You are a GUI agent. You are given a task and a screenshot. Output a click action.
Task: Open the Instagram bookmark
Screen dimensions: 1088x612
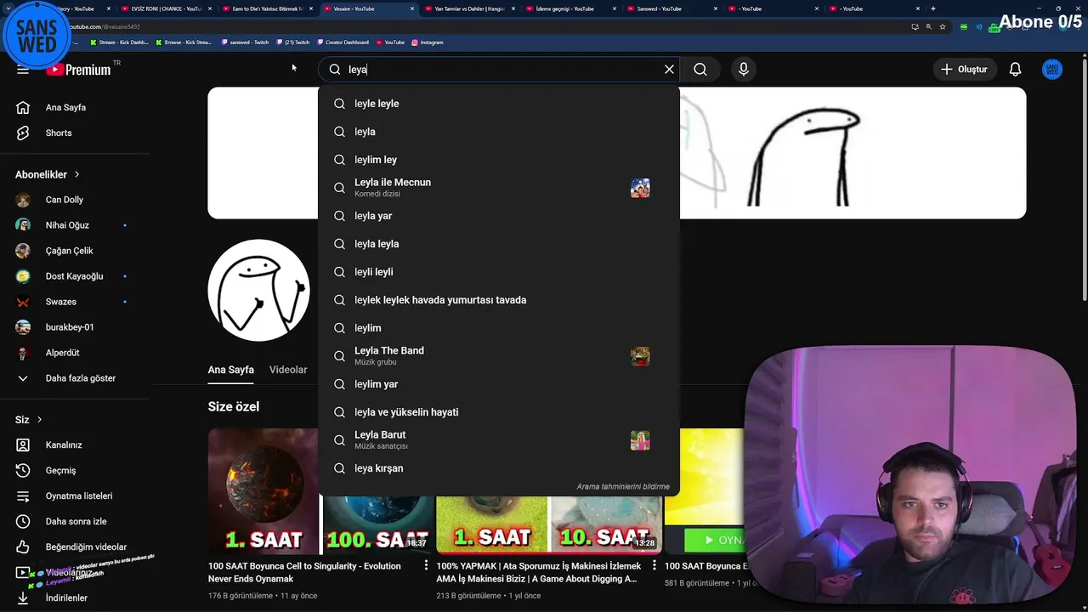428,42
